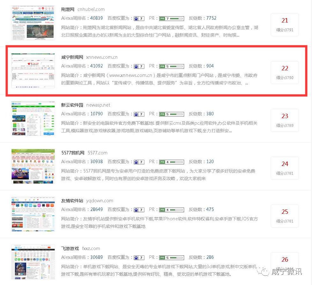Click the rank 24 score box
The image size is (312, 285).
(285, 168)
